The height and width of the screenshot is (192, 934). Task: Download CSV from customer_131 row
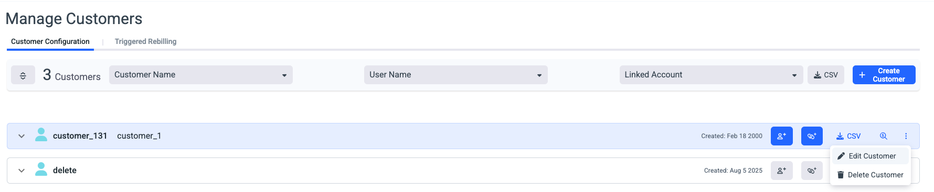point(848,136)
